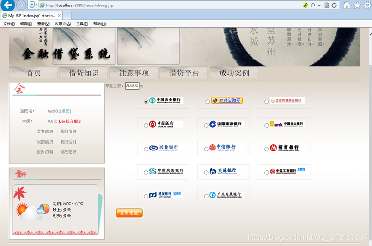Open 注意事项 navigation tab
Screen dimensions: 372x246
134,73
